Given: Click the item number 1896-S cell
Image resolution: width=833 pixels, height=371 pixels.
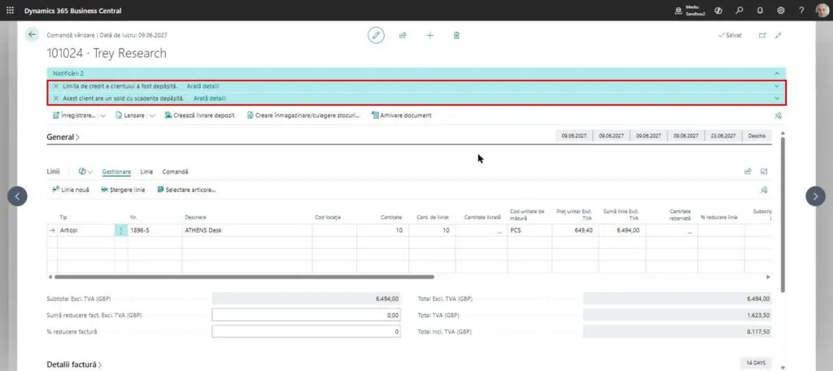Looking at the screenshot, I should coord(155,231).
